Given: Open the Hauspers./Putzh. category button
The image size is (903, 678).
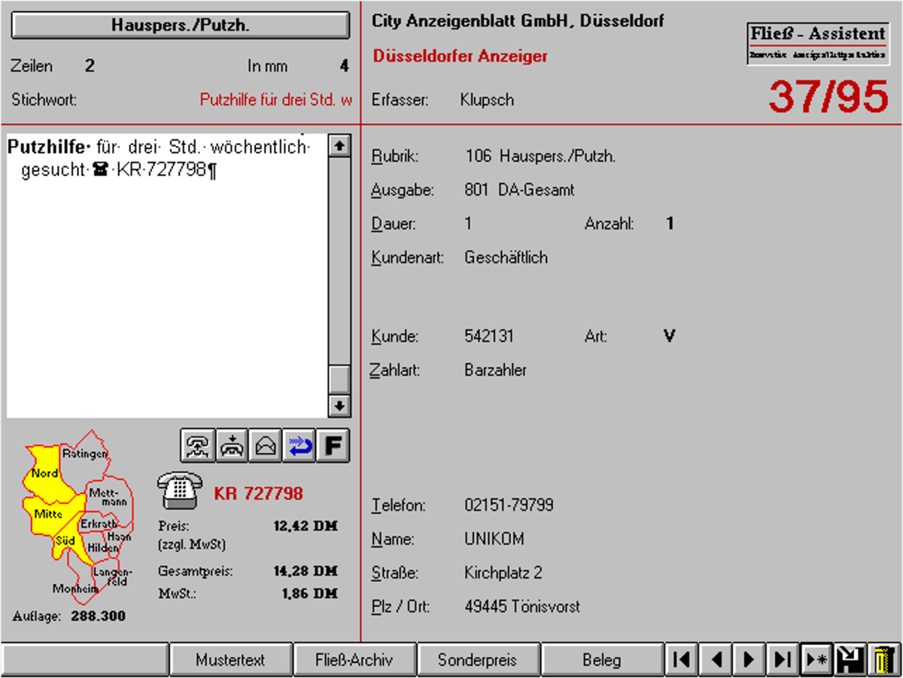Looking at the screenshot, I should (x=181, y=25).
